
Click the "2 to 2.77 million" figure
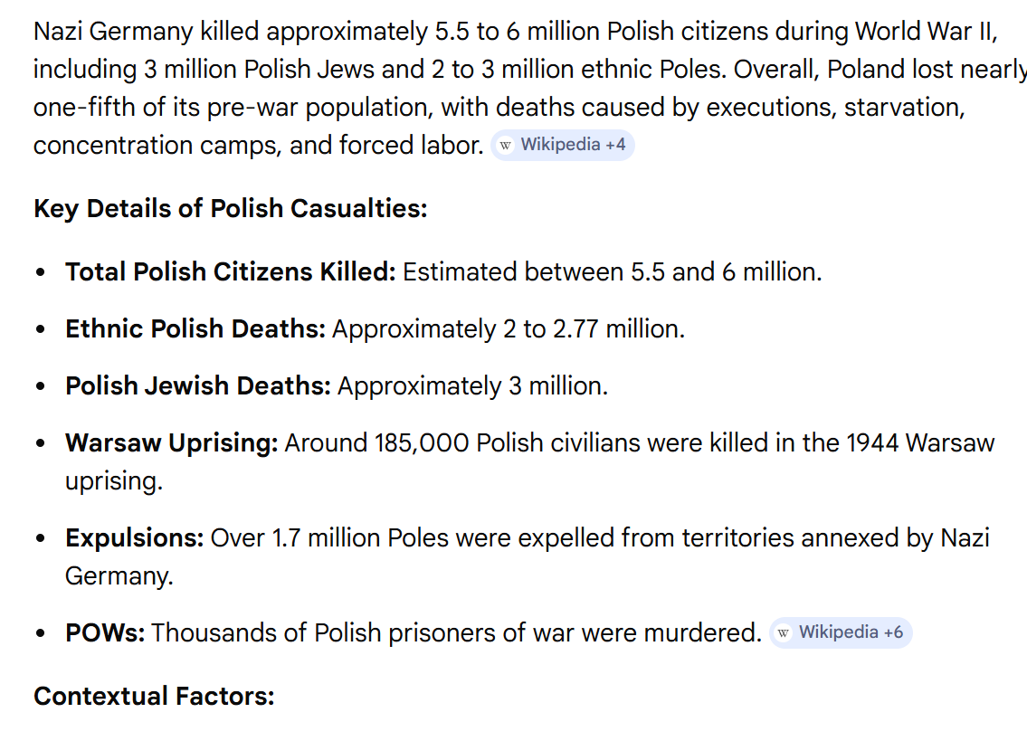pos(593,329)
